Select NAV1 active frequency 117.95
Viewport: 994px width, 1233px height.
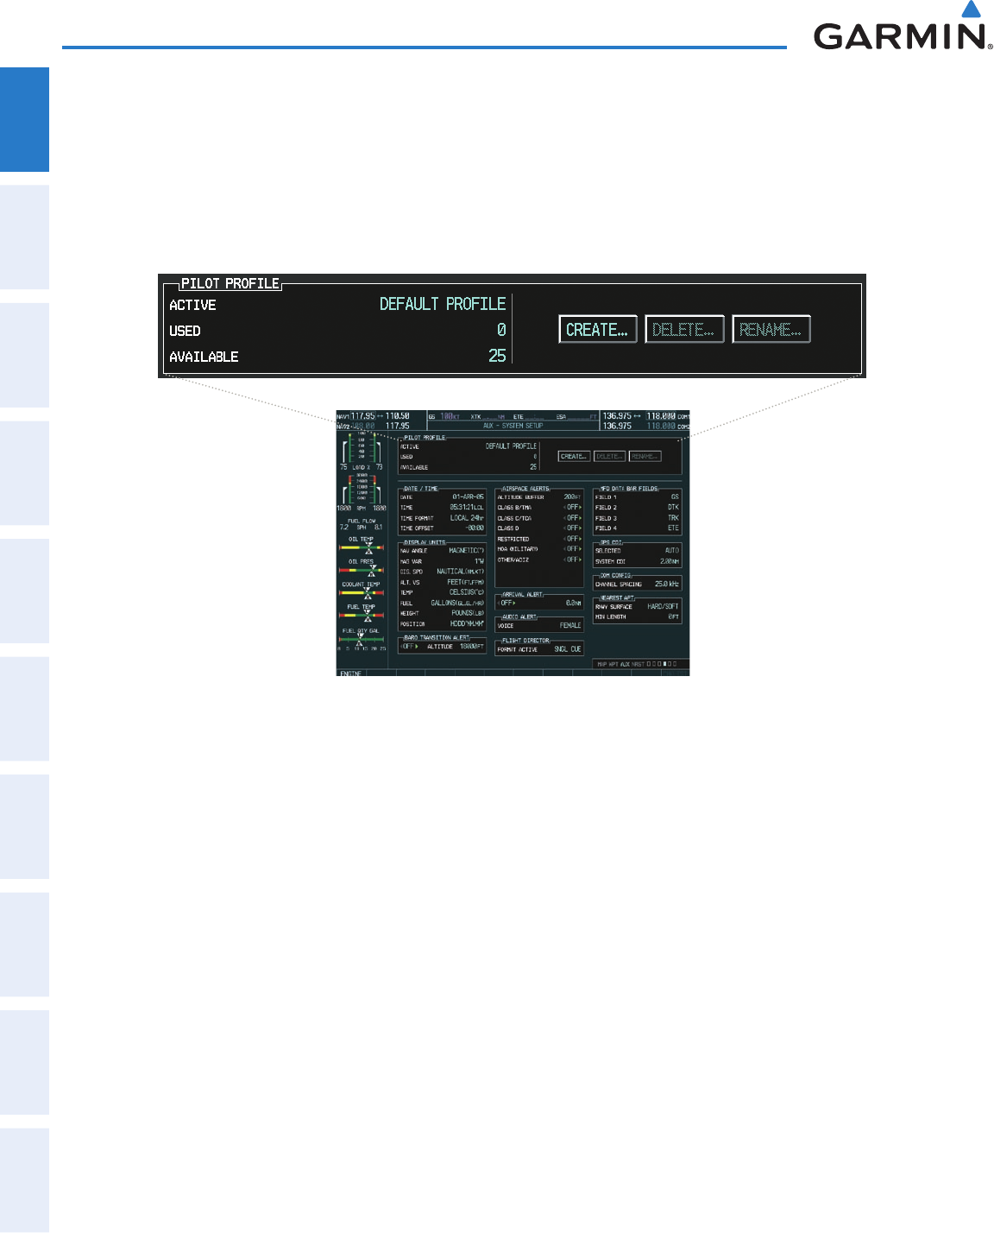(362, 416)
